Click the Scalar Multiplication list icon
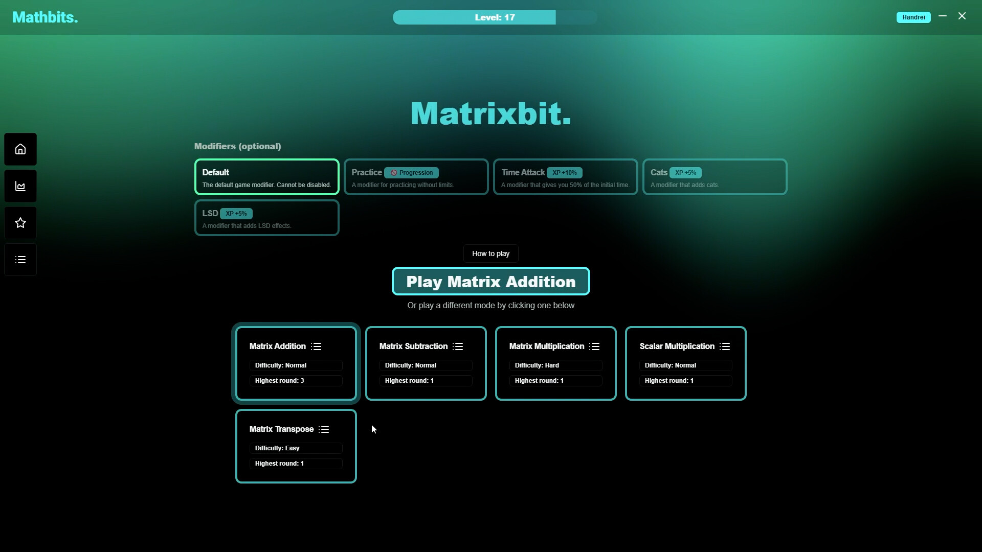Viewport: 982px width, 552px height. tap(725, 346)
